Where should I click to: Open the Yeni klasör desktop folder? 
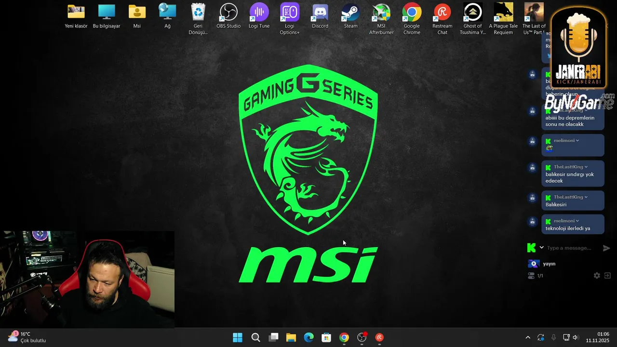76,16
